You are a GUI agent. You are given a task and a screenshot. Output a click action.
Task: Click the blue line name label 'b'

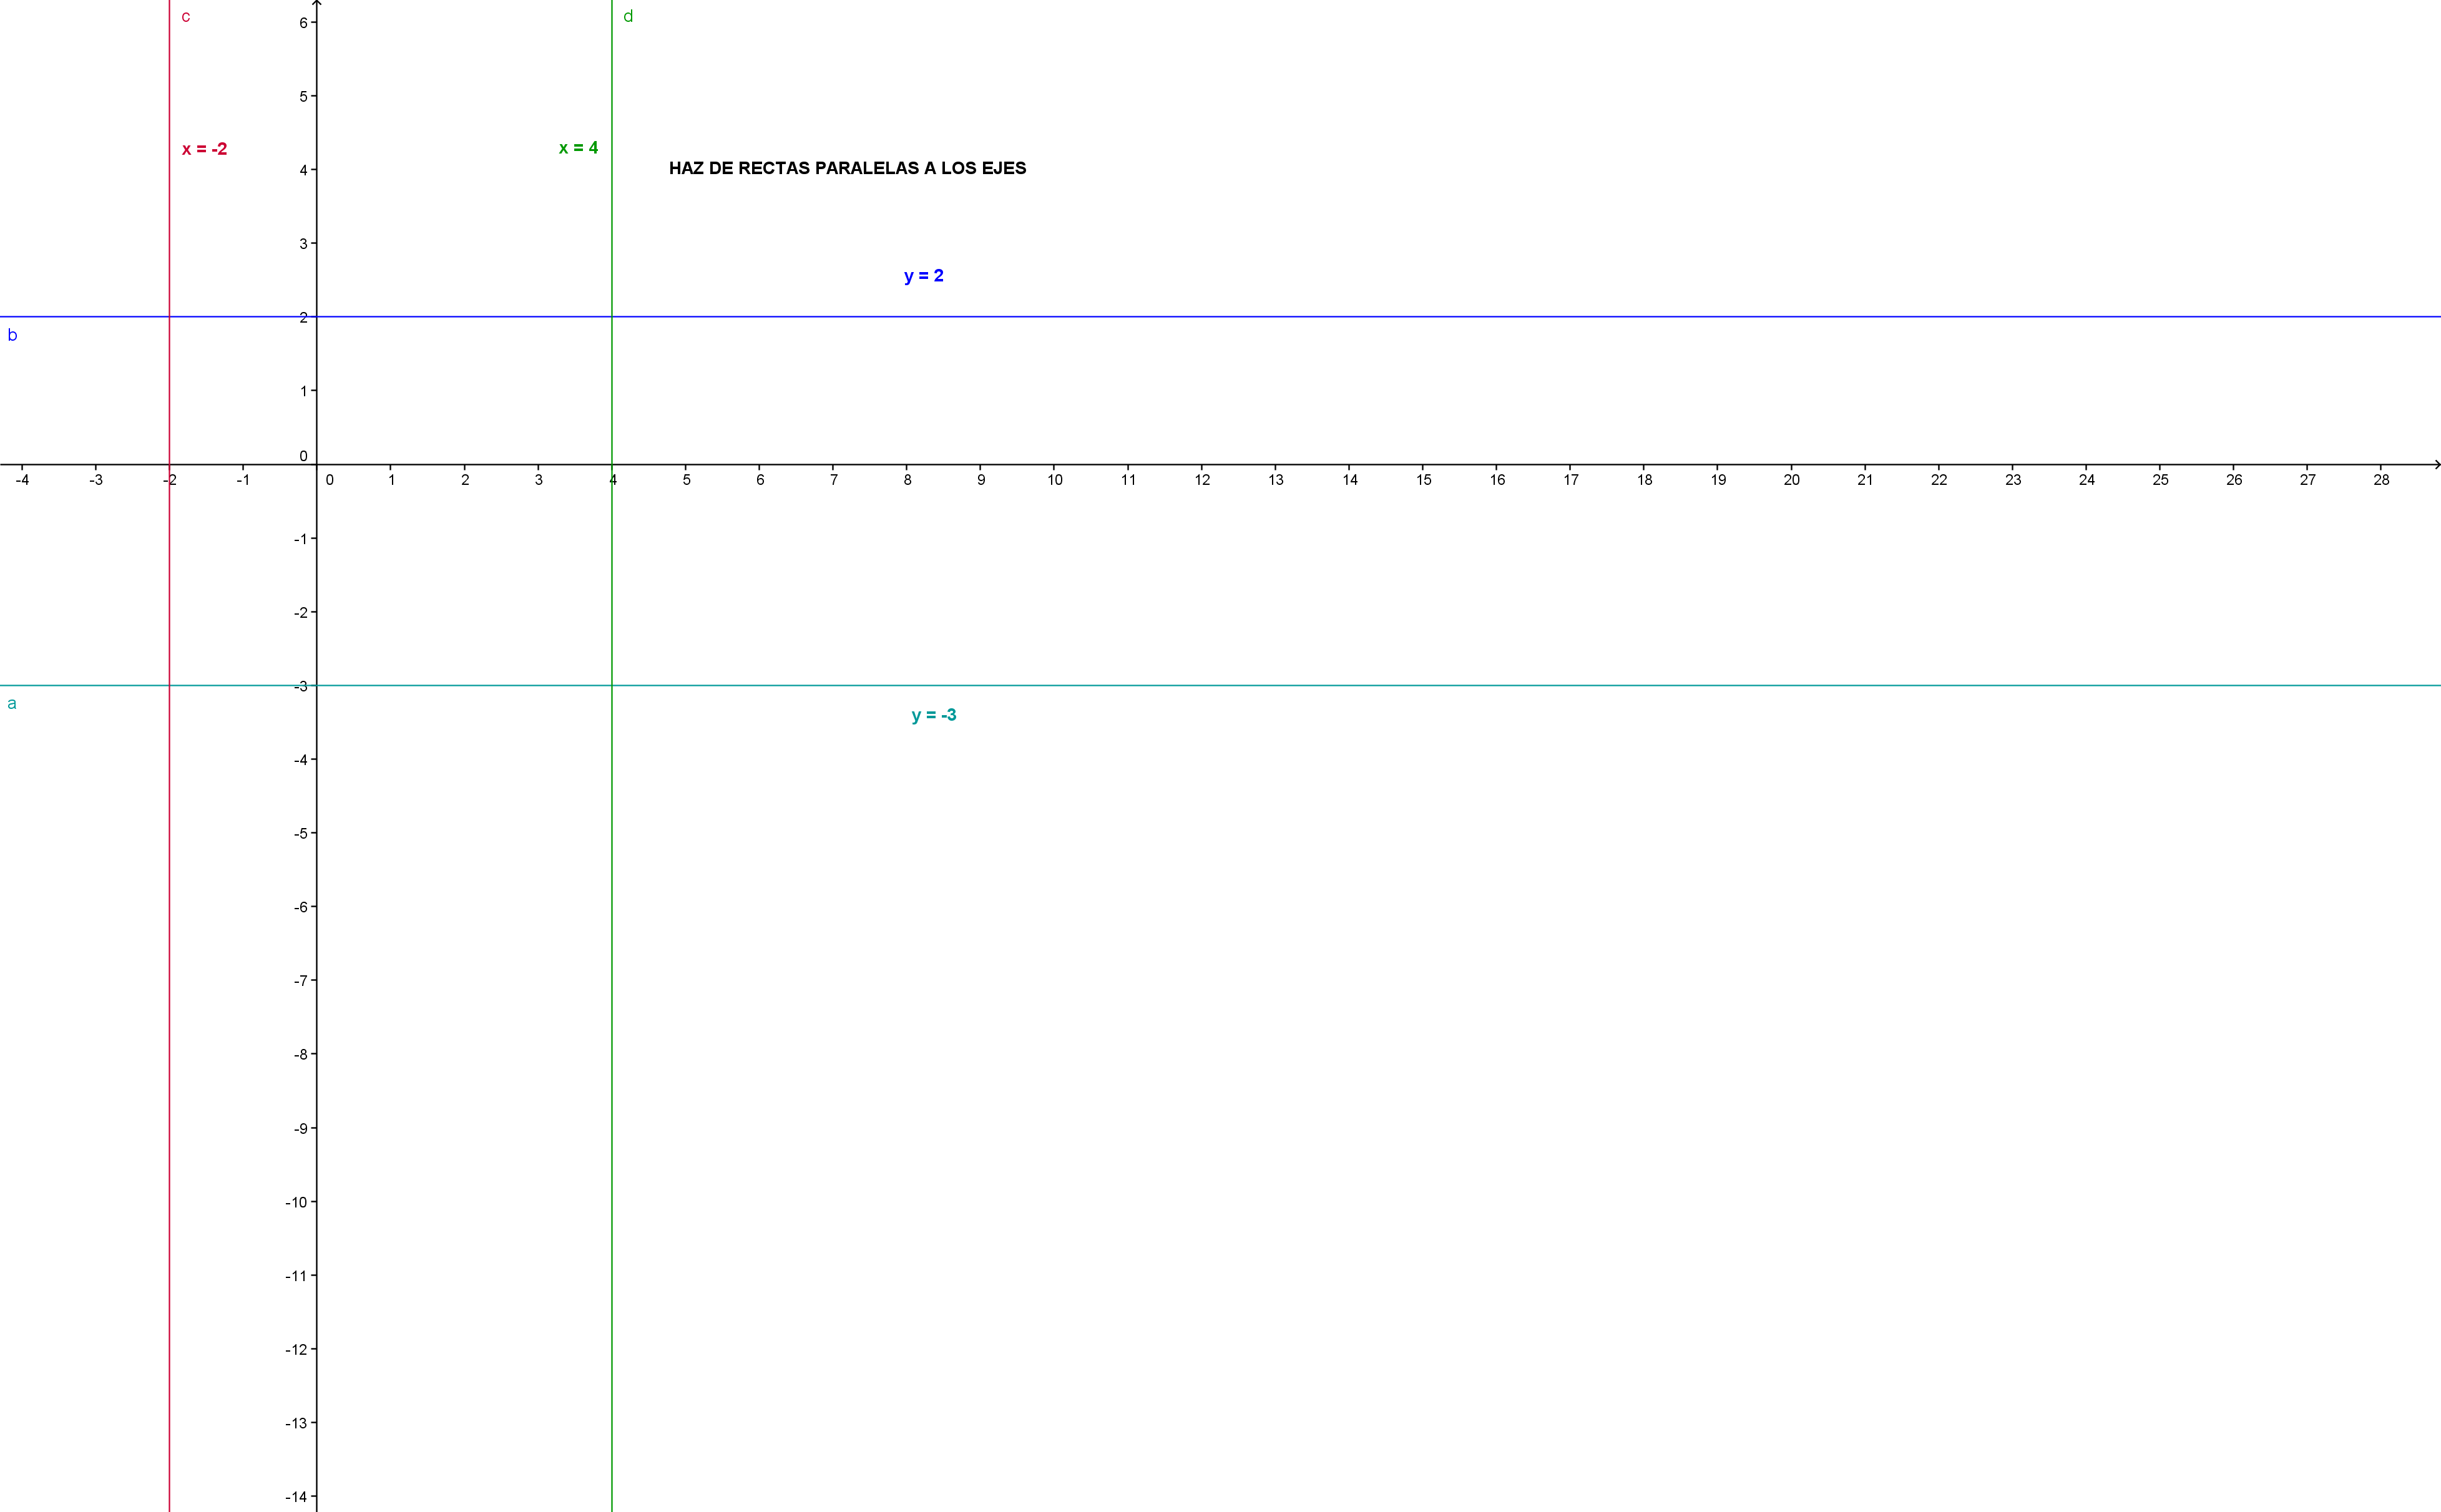click(12, 335)
